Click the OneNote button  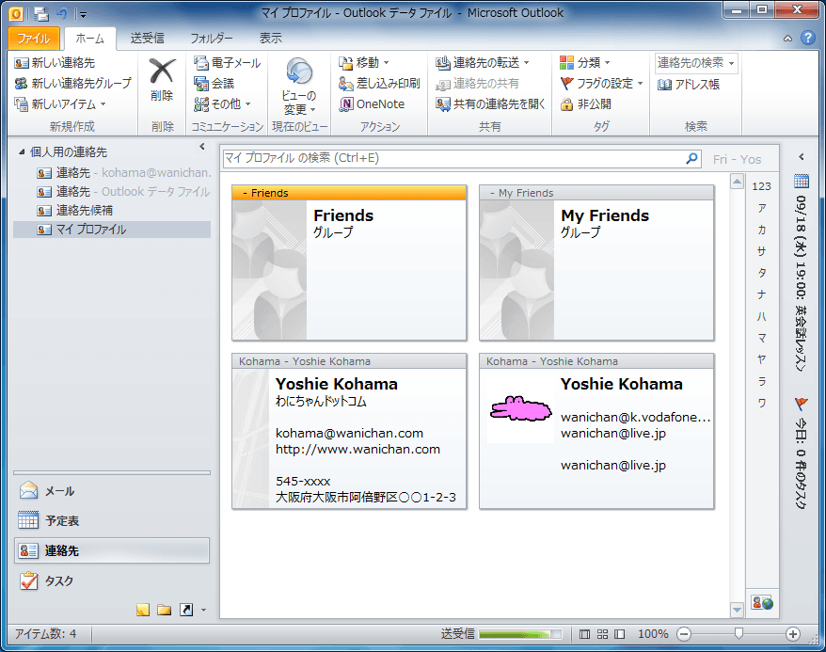pyautogui.click(x=372, y=104)
